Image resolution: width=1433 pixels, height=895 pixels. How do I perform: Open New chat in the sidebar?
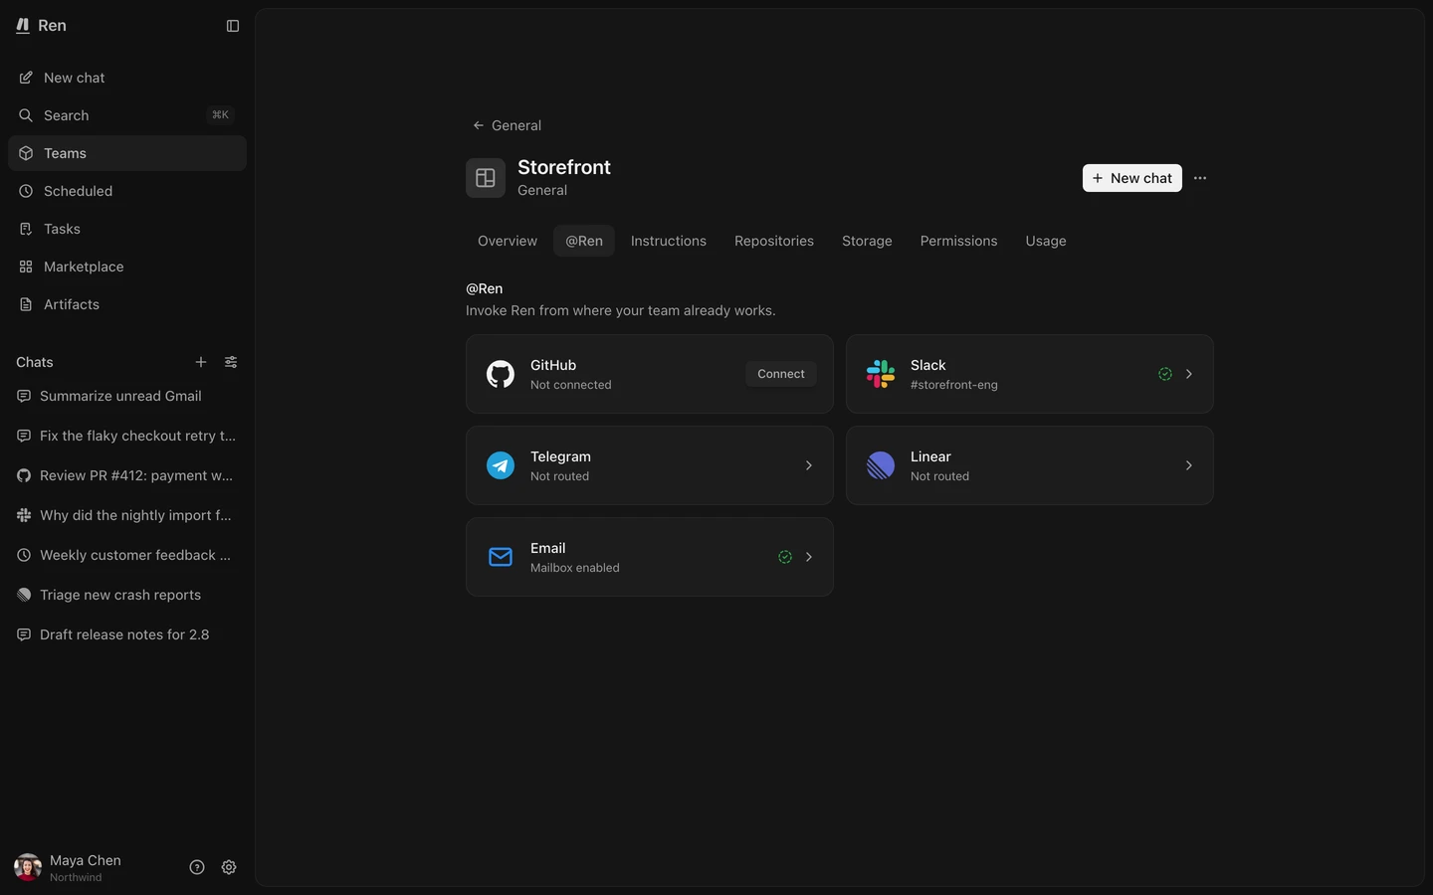(x=127, y=78)
